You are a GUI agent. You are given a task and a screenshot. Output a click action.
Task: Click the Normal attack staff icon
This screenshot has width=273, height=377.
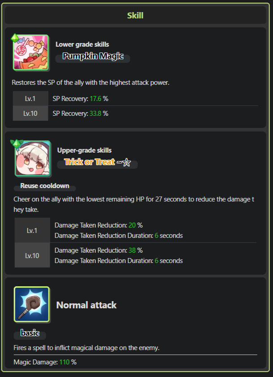coord(32,304)
